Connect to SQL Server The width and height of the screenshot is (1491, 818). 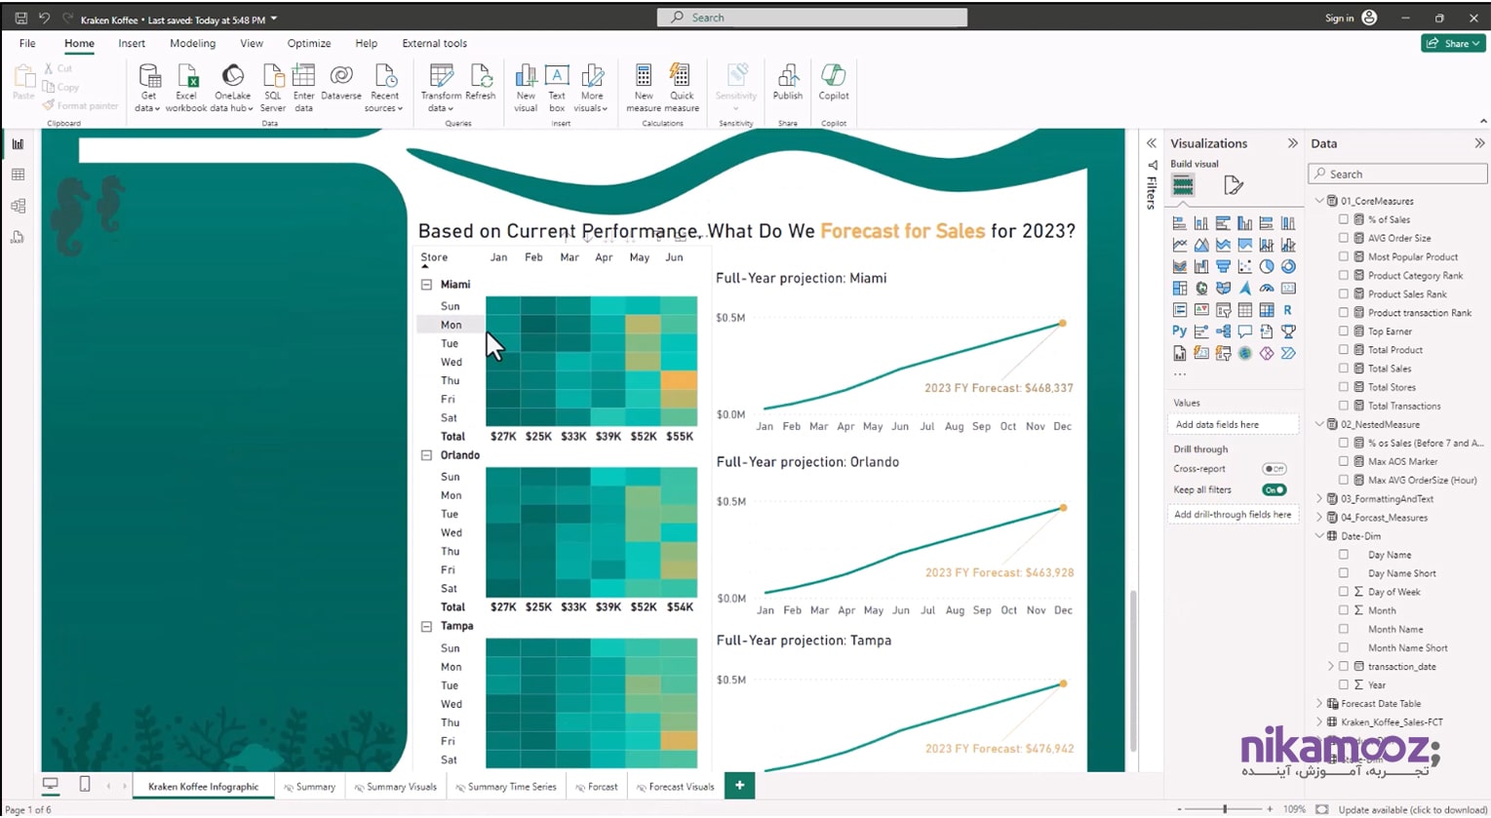[x=273, y=88]
